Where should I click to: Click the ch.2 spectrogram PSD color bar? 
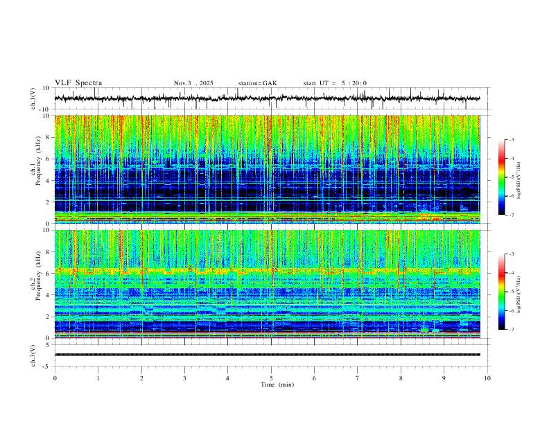(x=501, y=292)
